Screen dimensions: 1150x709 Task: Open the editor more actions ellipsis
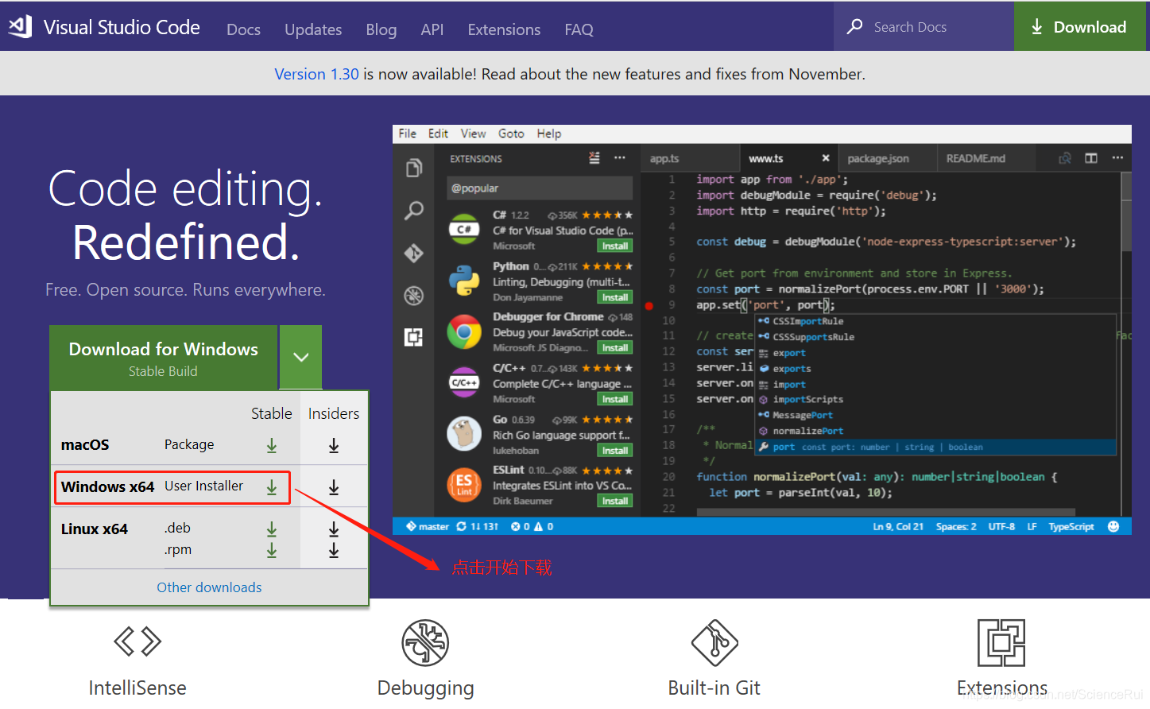click(1117, 158)
